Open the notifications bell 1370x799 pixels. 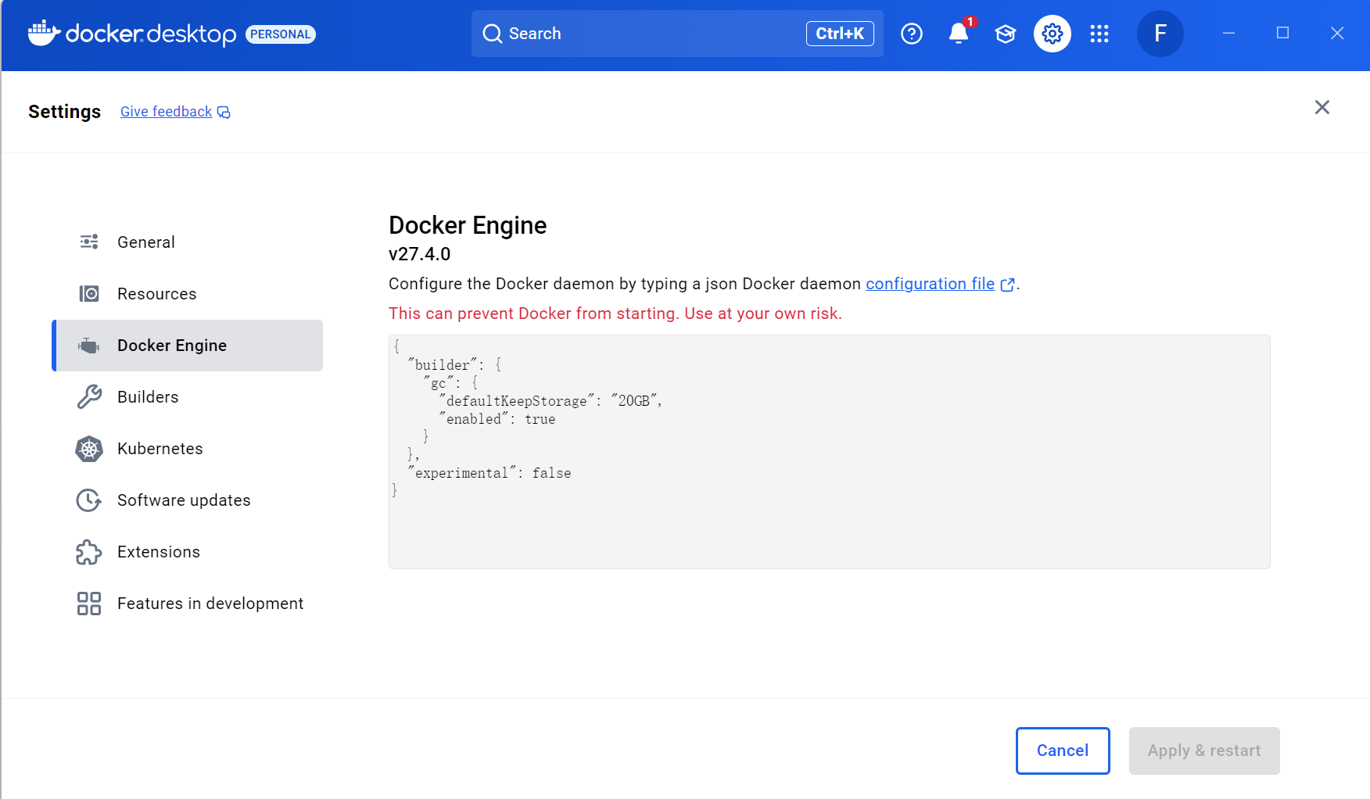pos(959,34)
